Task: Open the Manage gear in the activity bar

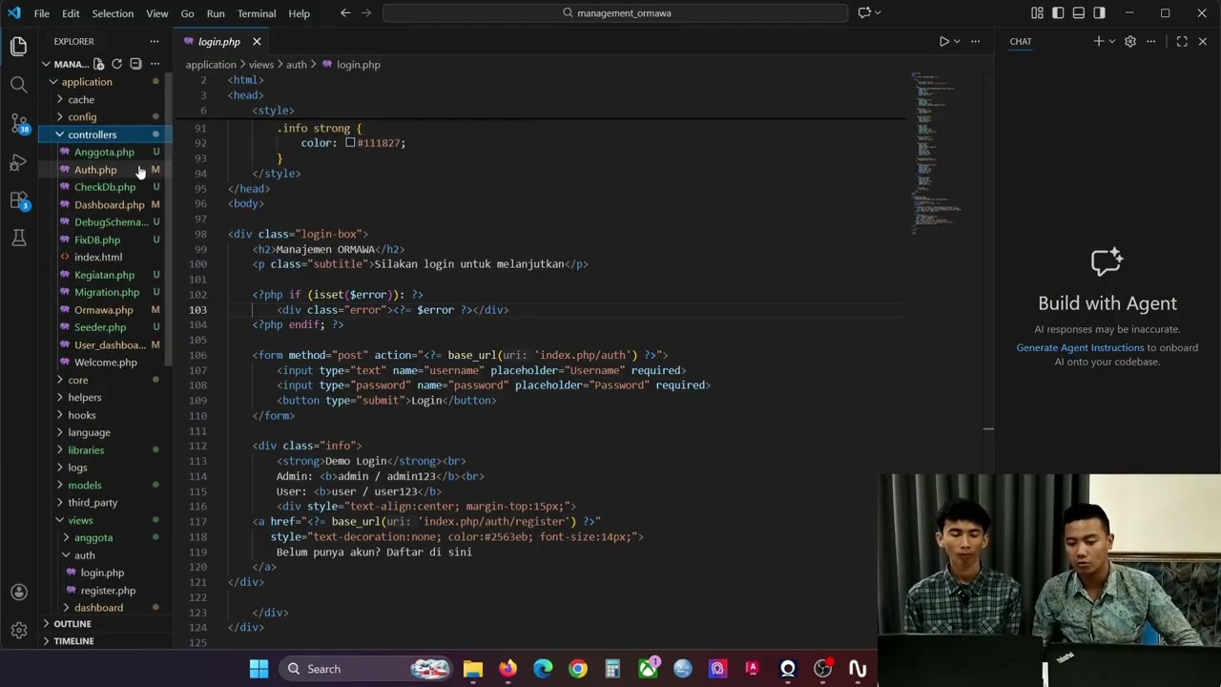Action: coord(18,630)
